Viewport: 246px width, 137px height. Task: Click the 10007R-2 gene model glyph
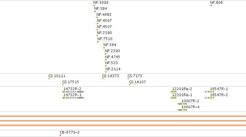pos(182,104)
